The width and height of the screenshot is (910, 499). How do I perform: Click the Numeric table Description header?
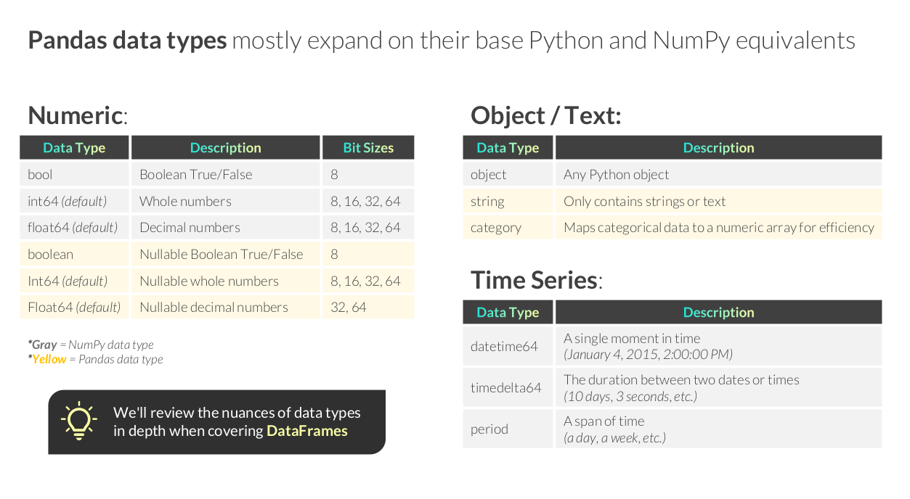[225, 148]
